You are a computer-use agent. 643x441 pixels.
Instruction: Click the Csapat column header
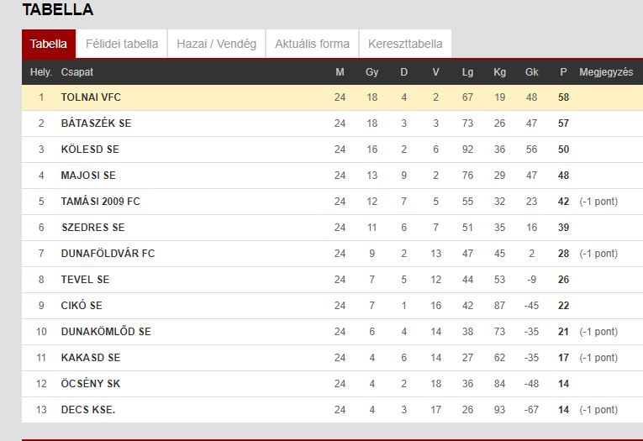coord(77,72)
